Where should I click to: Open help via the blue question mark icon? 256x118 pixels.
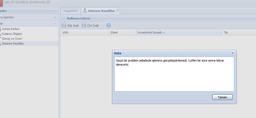tap(109, 25)
